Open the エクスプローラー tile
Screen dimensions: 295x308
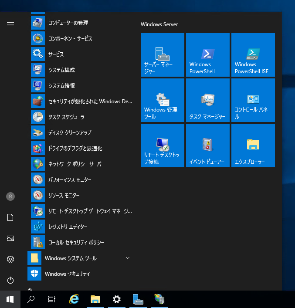pos(253,146)
